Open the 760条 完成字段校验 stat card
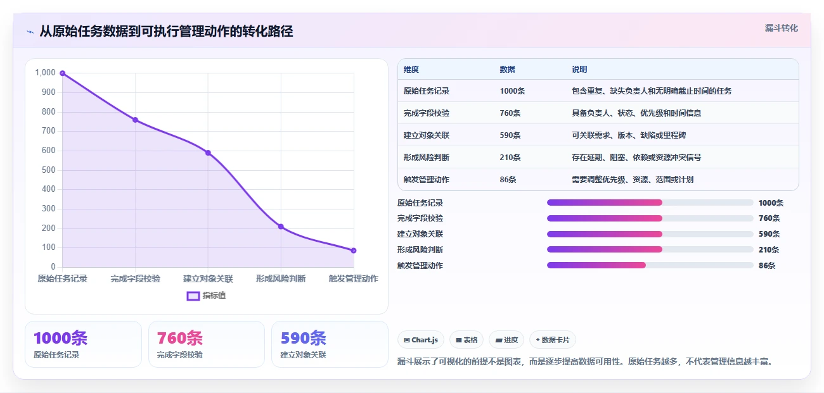 tap(206, 344)
